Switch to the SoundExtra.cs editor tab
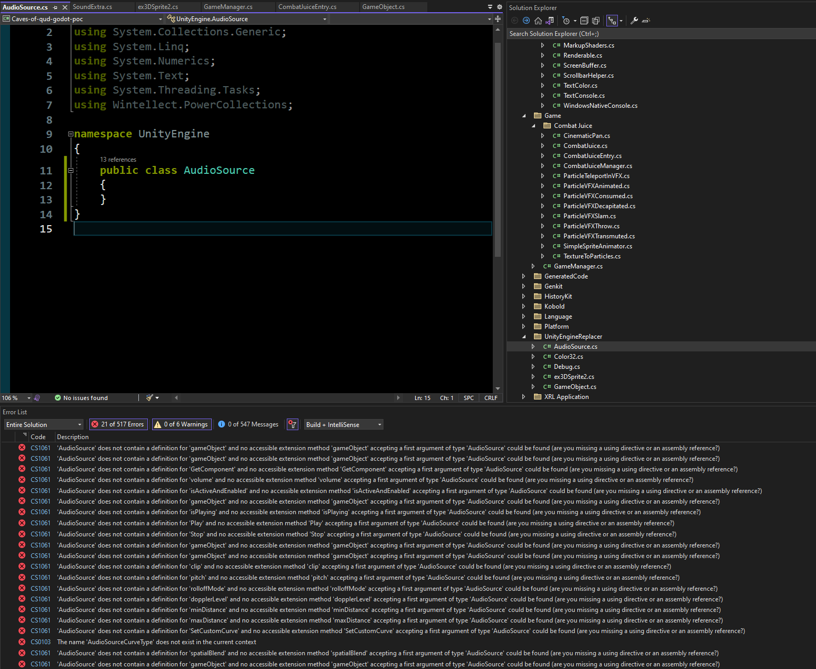This screenshot has width=816, height=669. click(92, 7)
